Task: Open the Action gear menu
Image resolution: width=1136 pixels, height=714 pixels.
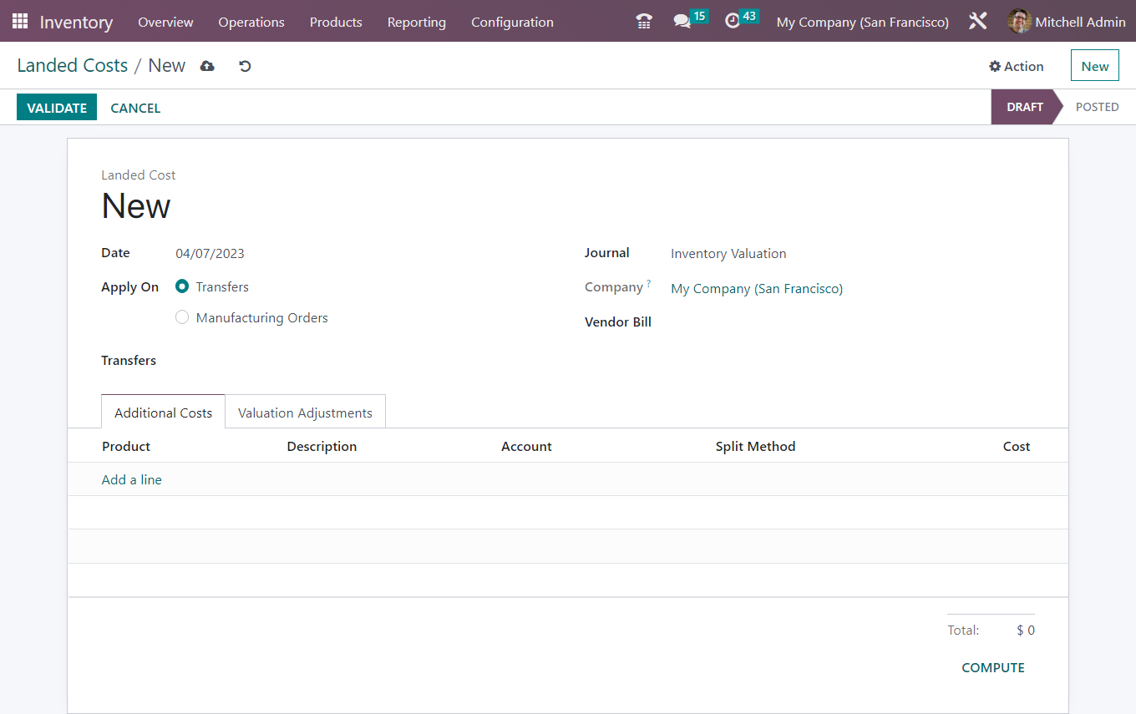Action: (1017, 65)
